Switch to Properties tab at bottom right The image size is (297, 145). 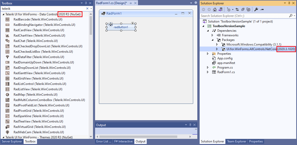click(x=256, y=141)
